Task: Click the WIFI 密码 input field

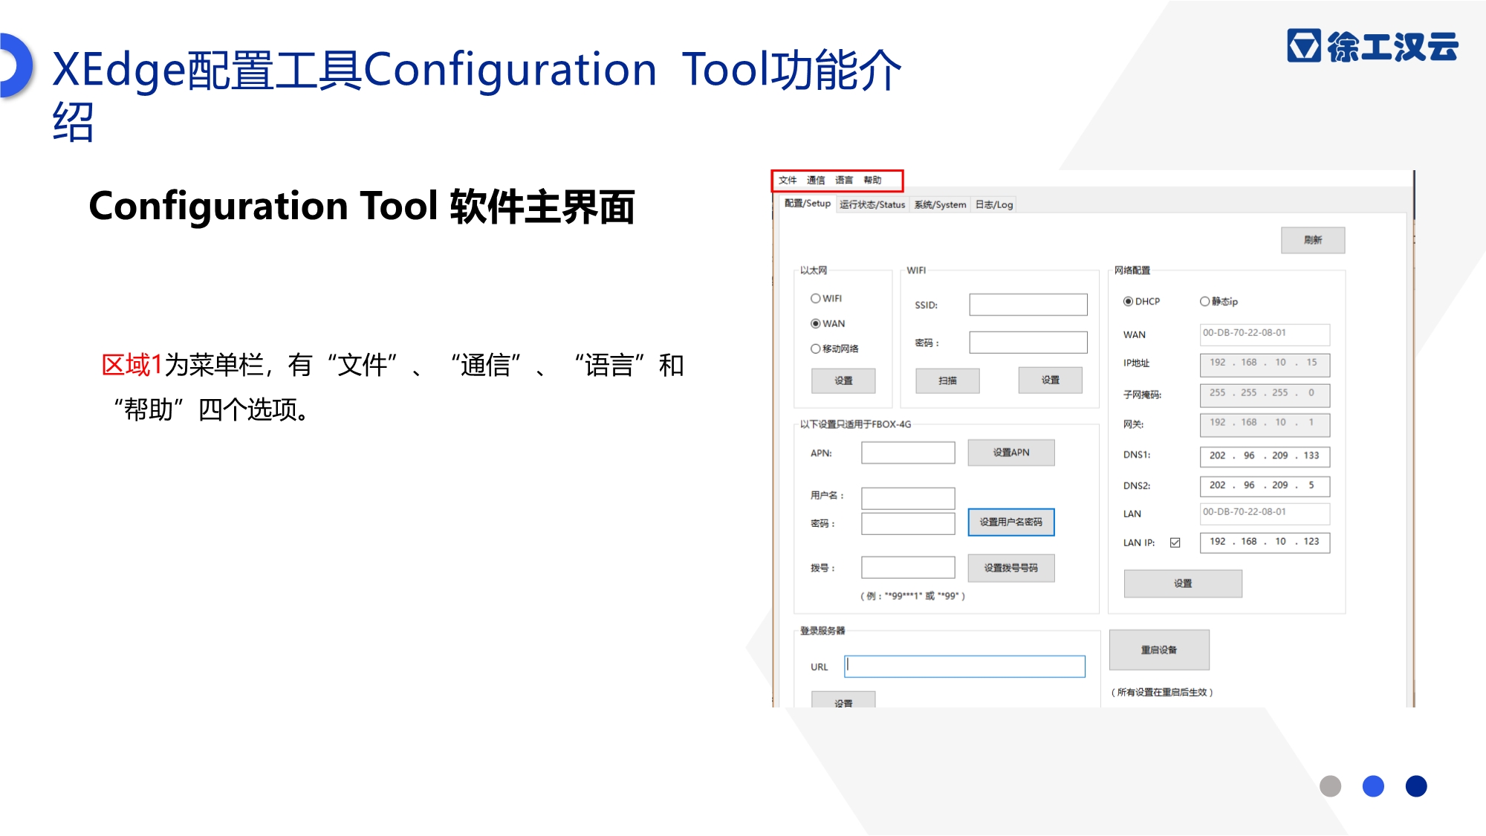Action: [x=1028, y=343]
